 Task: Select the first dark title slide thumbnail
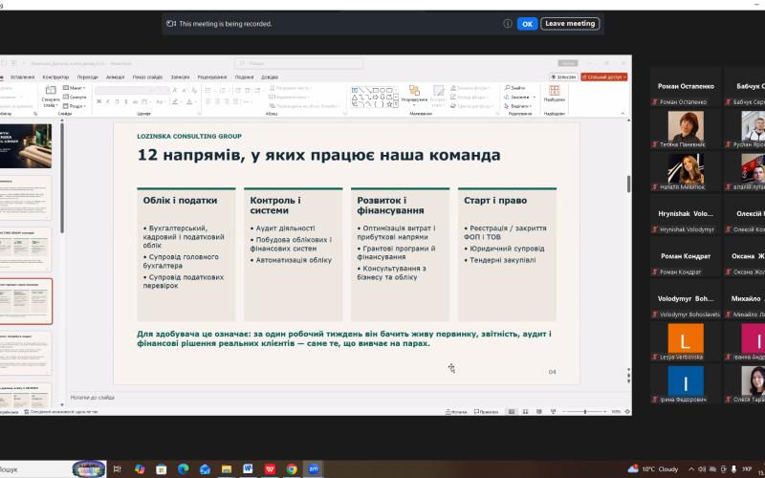click(x=26, y=146)
